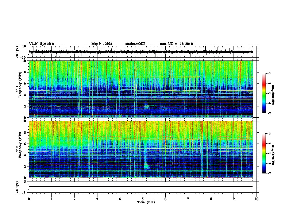Click the time tick label '0'
The height and width of the screenshot is (223, 289).
pyautogui.click(x=29, y=199)
